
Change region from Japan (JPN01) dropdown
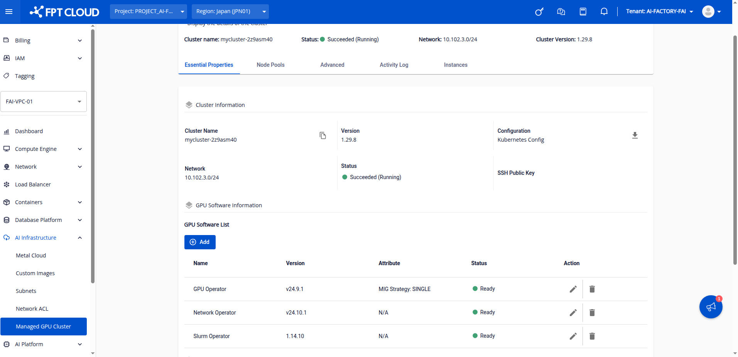230,12
